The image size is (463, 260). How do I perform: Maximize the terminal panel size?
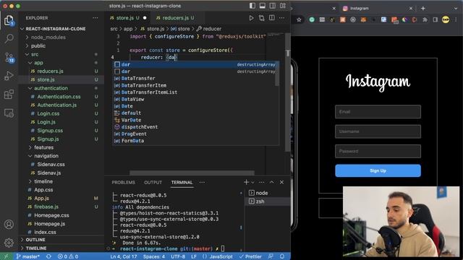click(272, 182)
